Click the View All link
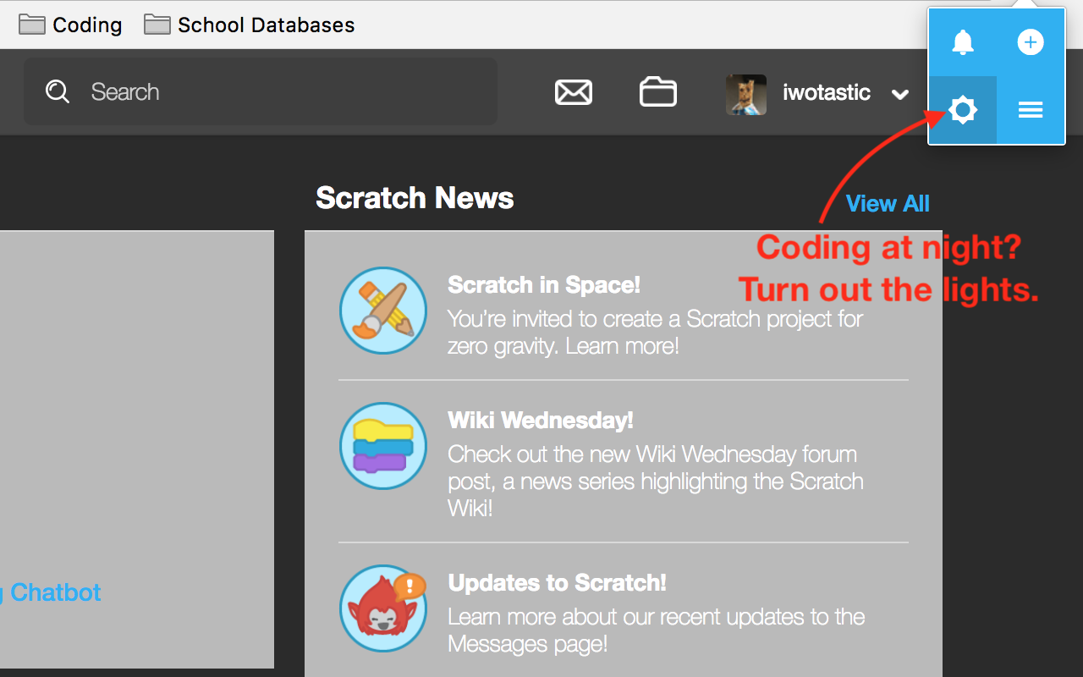The image size is (1083, 677). point(888,203)
